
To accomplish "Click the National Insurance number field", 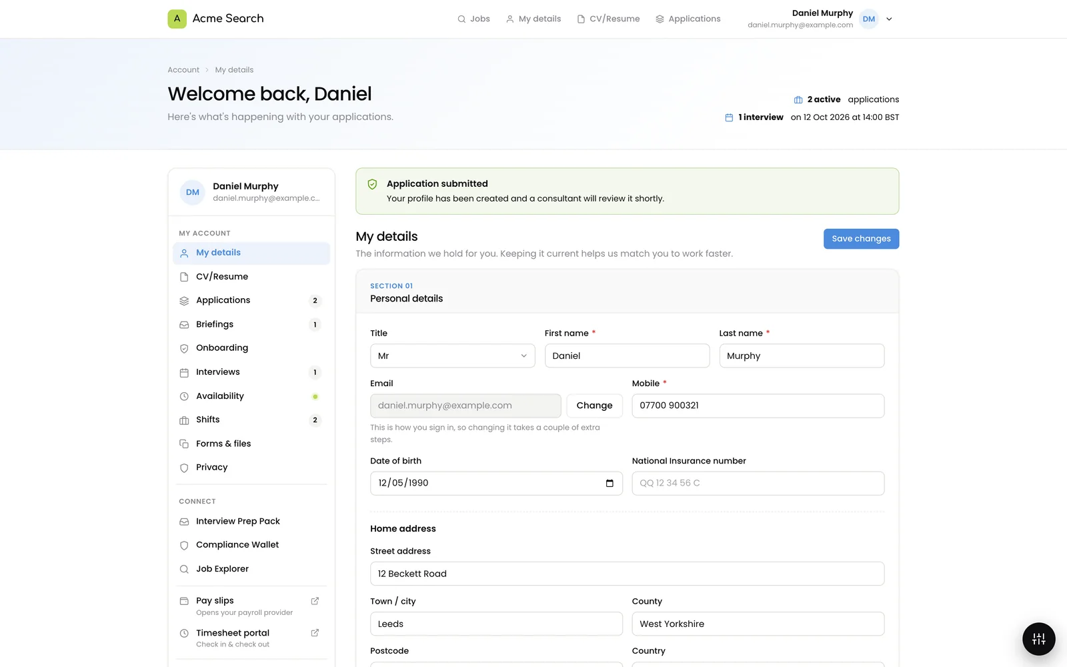I will [x=758, y=484].
